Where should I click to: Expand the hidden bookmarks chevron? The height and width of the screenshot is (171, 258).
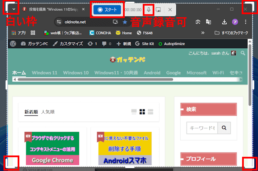coord(203,33)
